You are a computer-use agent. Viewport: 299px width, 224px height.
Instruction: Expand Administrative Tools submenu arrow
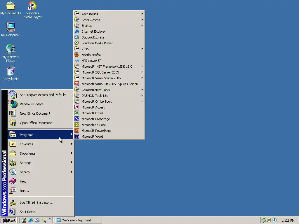click(142, 90)
